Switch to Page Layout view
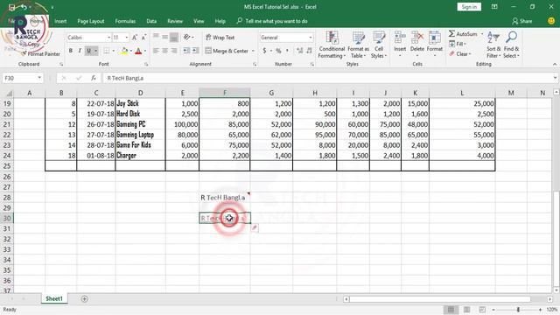The image size is (560, 315). click(x=466, y=309)
